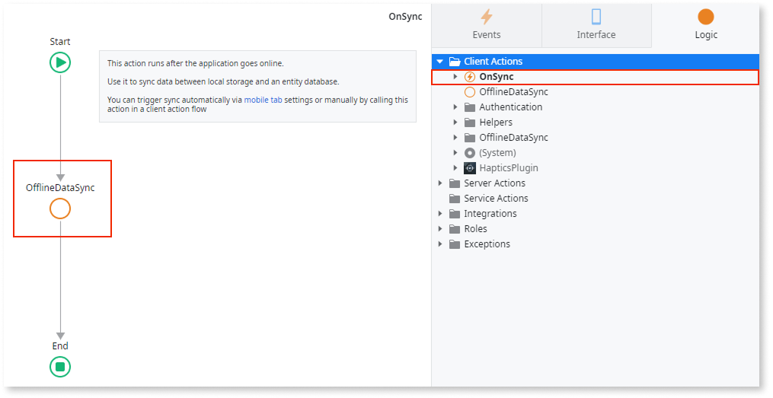Screen dimensions: 773x398
Task: Click the Interface phone icon
Action: (596, 17)
